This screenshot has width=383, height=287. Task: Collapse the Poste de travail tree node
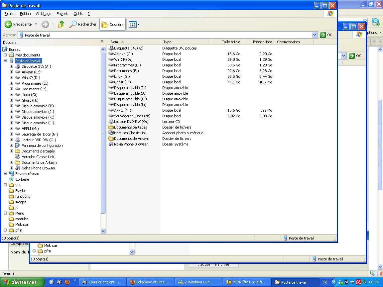point(5,61)
